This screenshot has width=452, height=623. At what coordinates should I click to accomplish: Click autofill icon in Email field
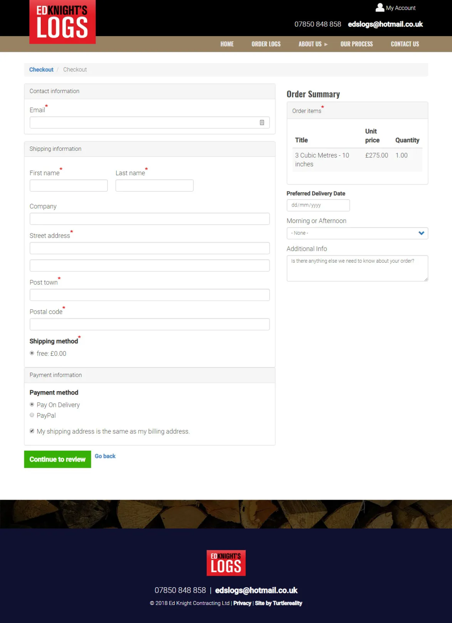click(x=262, y=123)
